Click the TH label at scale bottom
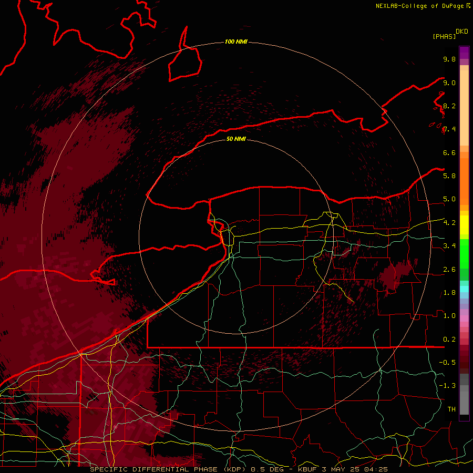Screen dimensions: 473x473 pyautogui.click(x=451, y=409)
